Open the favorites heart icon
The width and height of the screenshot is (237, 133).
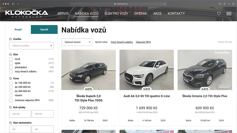[x=219, y=14]
